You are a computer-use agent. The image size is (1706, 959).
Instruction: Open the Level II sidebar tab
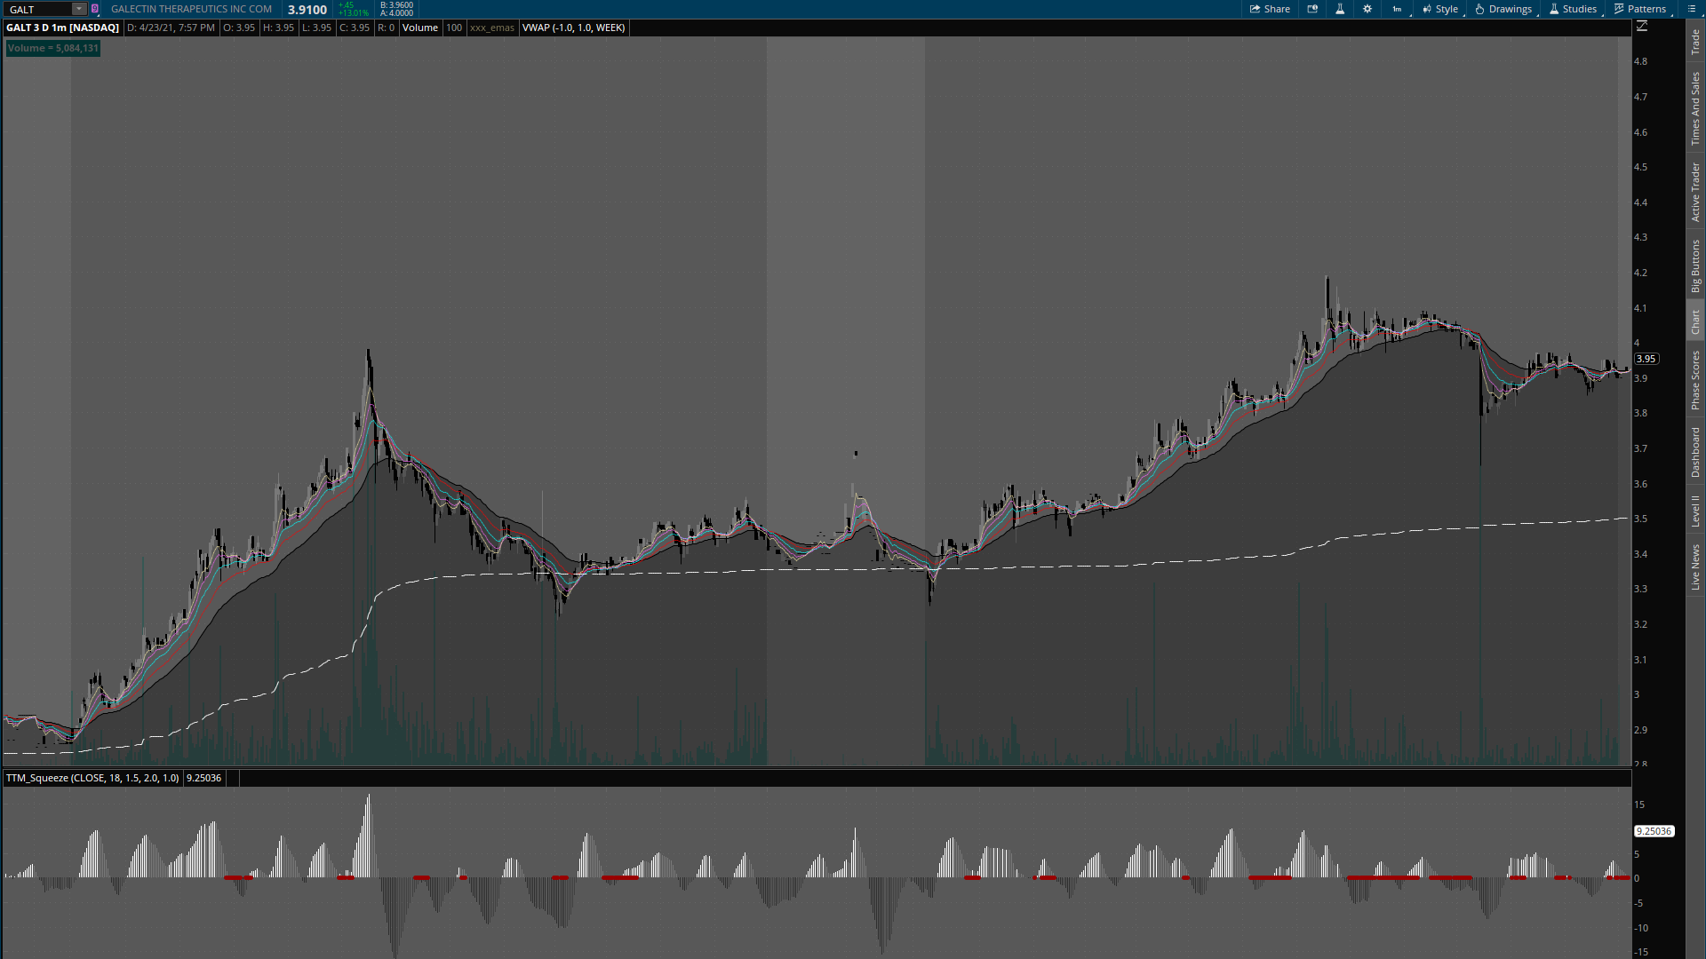[1695, 511]
